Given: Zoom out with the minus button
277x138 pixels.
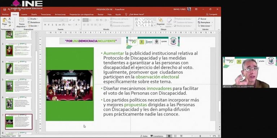Looking at the screenshot, I should [x=192, y=136].
